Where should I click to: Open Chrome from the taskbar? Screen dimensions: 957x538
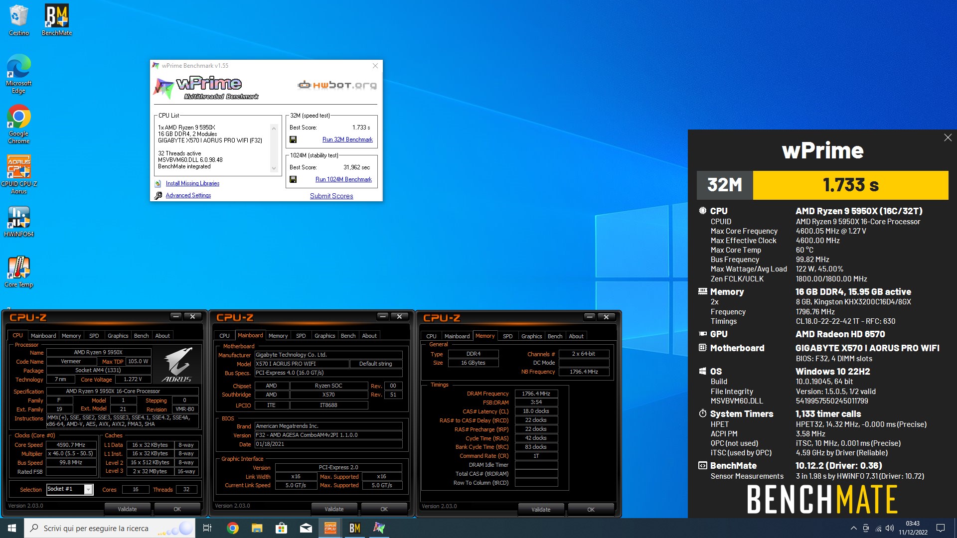coord(232,528)
